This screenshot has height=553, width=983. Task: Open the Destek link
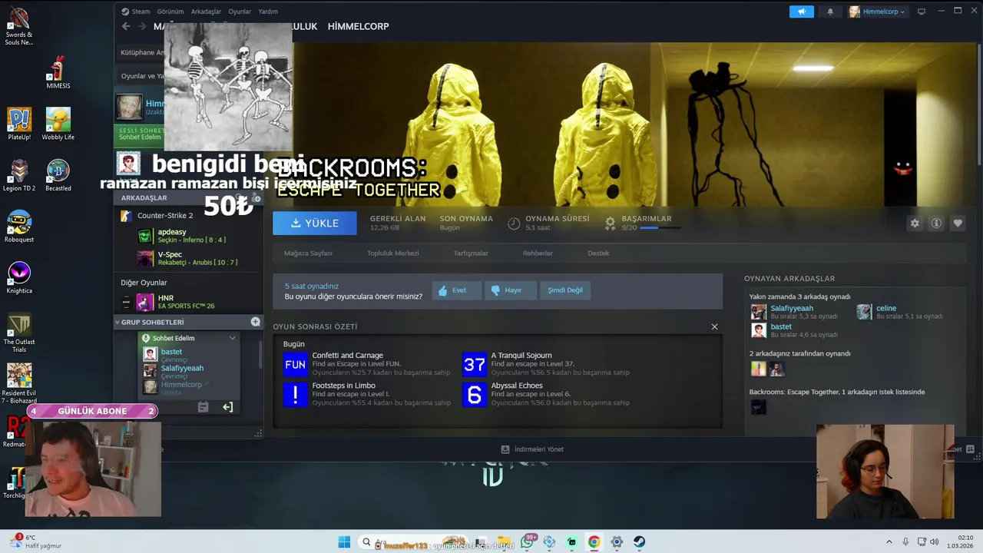pyautogui.click(x=598, y=253)
